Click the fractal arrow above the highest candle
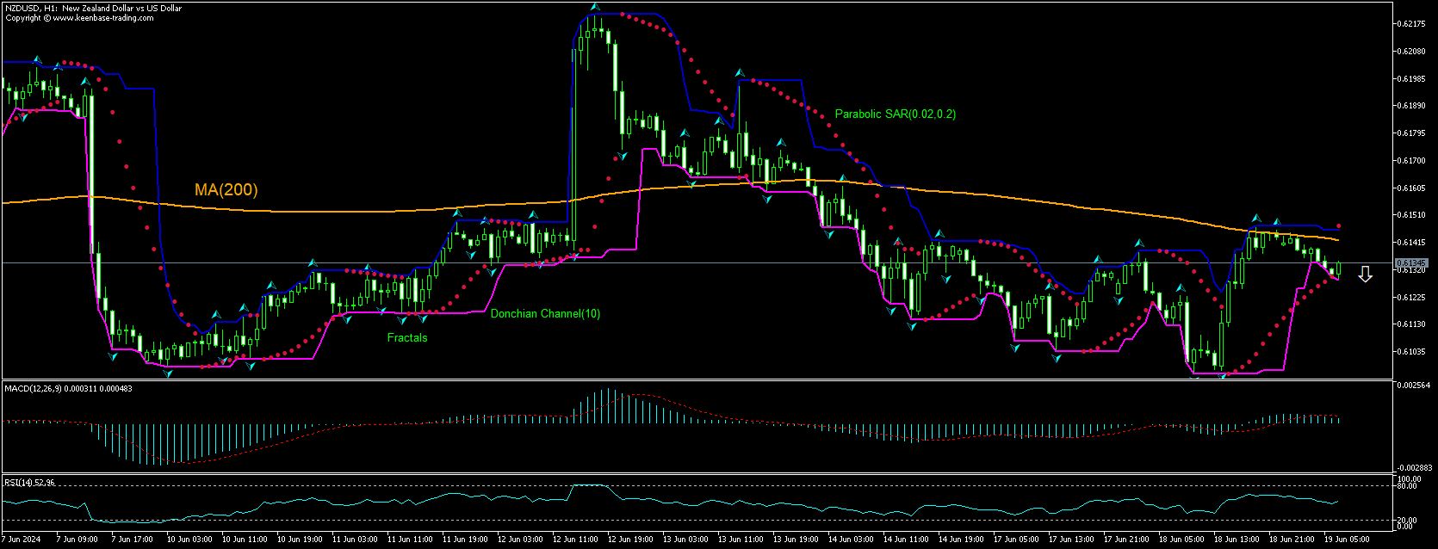1438x549 pixels. tap(595, 8)
